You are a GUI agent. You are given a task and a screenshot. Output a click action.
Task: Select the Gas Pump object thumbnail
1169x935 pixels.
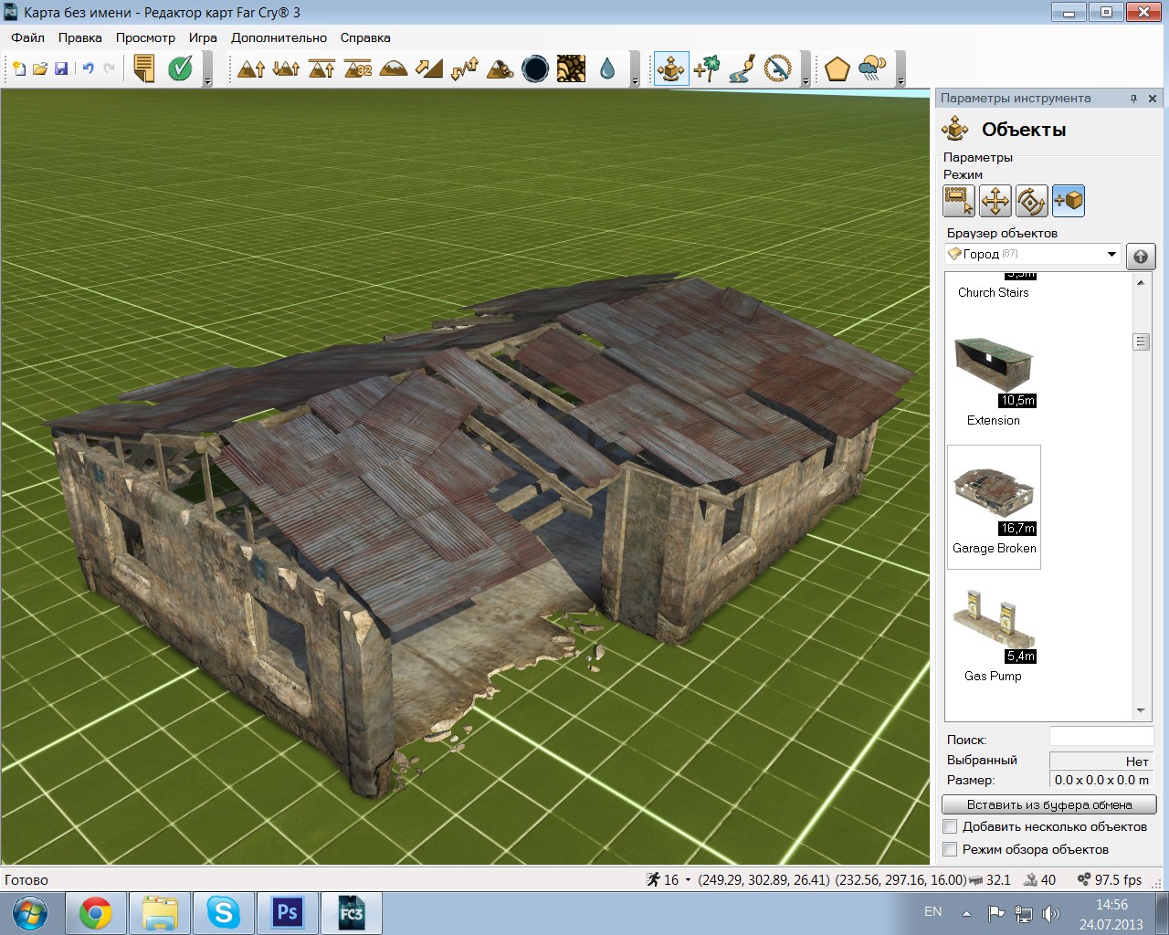pyautogui.click(x=994, y=635)
